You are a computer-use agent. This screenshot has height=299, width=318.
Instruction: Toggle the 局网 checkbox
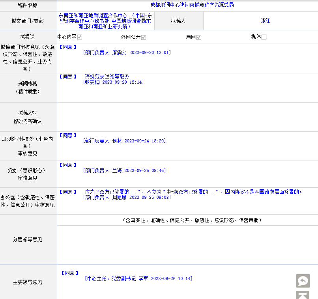199,37
